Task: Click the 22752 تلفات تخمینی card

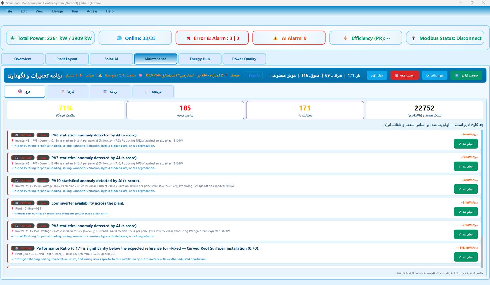Action: pos(424,110)
